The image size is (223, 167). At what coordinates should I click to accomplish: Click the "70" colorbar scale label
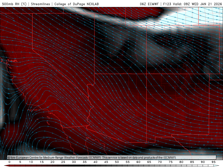pyautogui.click(x=160, y=162)
